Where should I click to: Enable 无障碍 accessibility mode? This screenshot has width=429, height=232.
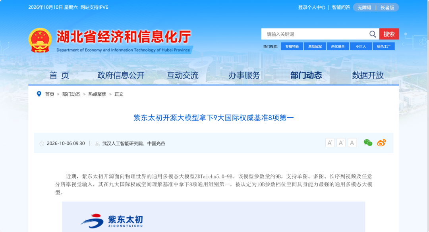pos(364,8)
